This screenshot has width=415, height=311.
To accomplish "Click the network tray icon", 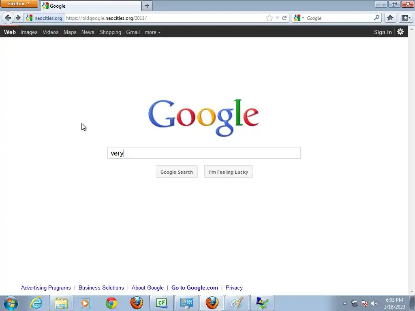I will tap(354, 303).
